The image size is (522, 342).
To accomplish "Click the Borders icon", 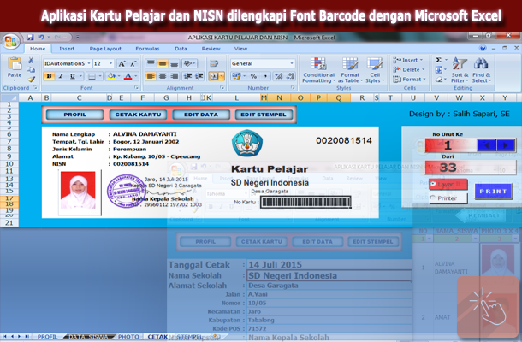I will coord(92,76).
